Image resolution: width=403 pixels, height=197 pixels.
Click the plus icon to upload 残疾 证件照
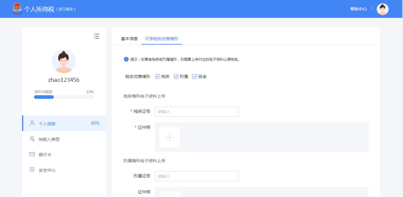170,138
